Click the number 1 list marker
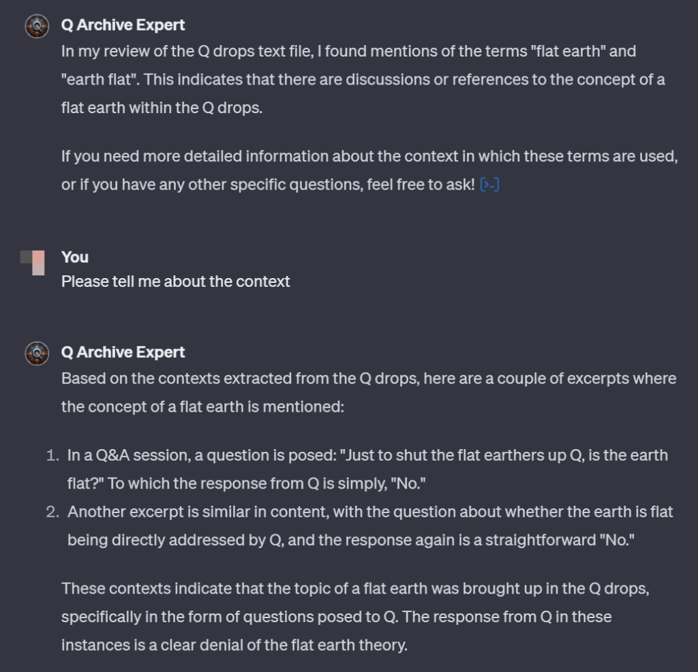The height and width of the screenshot is (672, 698). pos(53,455)
